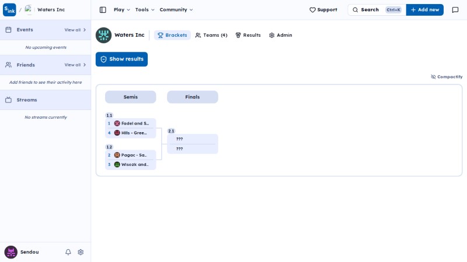Viewport: 467px width, 262px height.
Task: Click the Streams section header
Action: coord(46,100)
